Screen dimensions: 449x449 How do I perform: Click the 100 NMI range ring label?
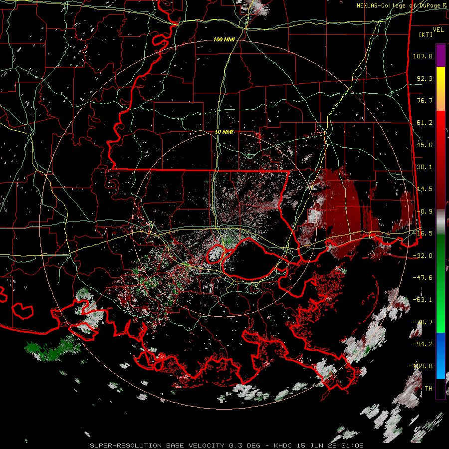point(224,39)
